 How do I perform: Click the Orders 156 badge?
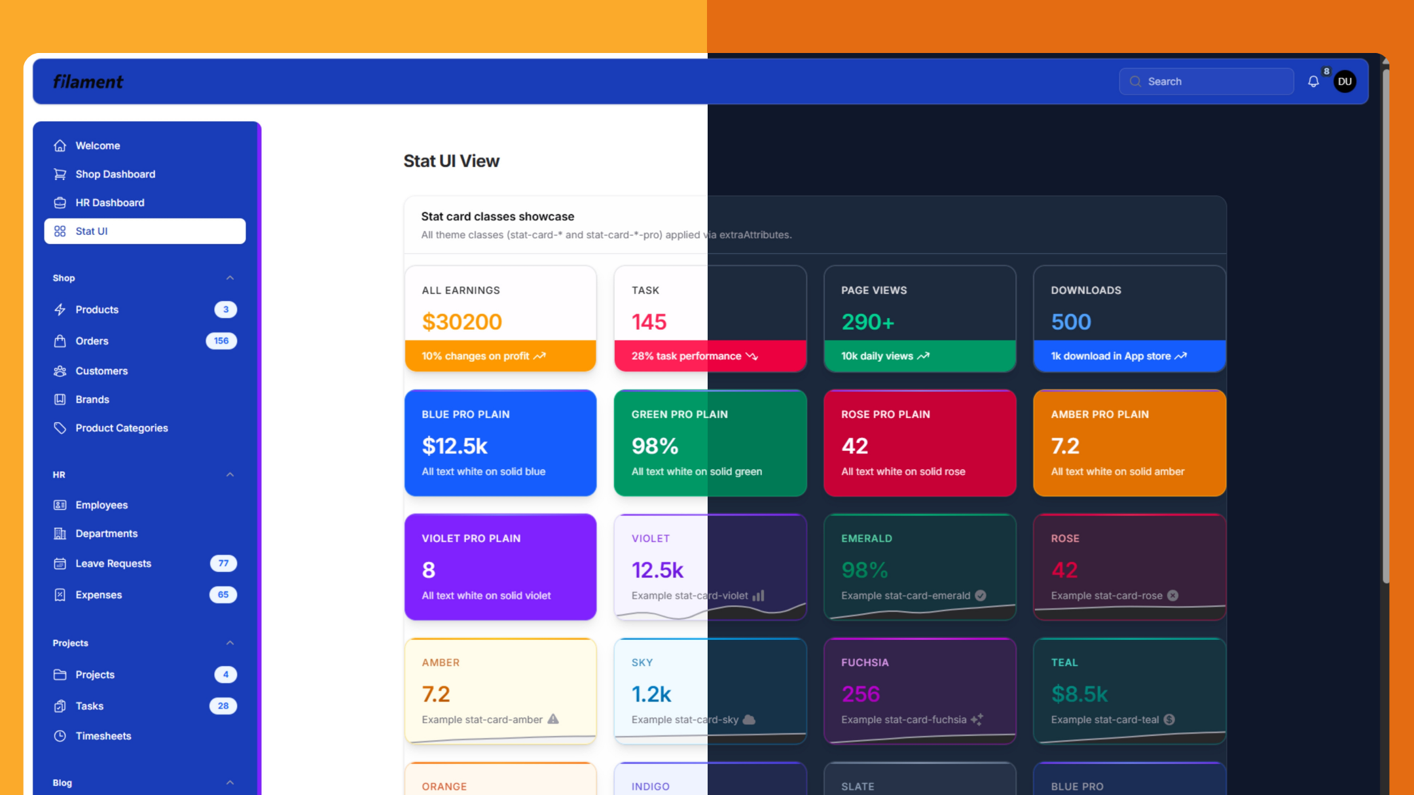[x=221, y=341]
